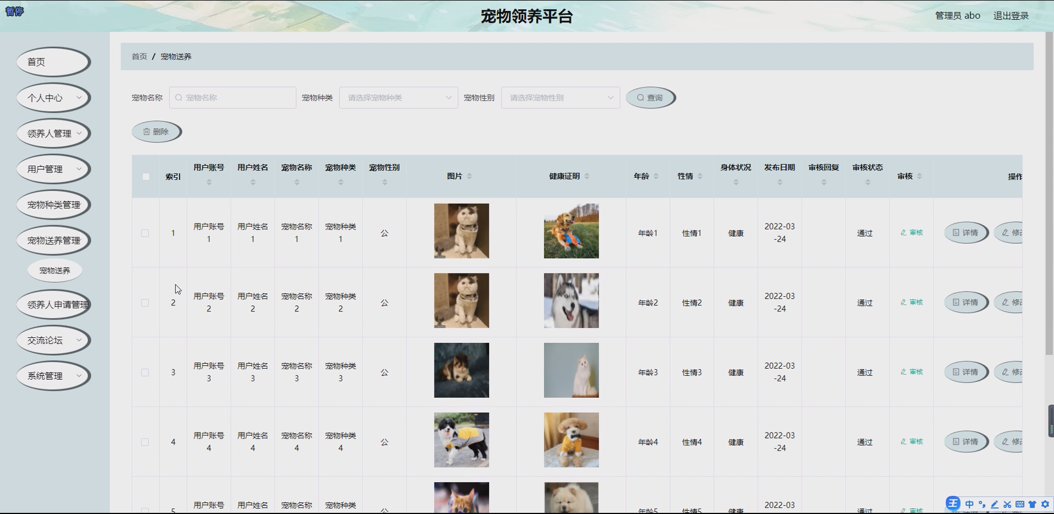
Task: Open the IME soft keyboard icon
Action: (x=1020, y=504)
